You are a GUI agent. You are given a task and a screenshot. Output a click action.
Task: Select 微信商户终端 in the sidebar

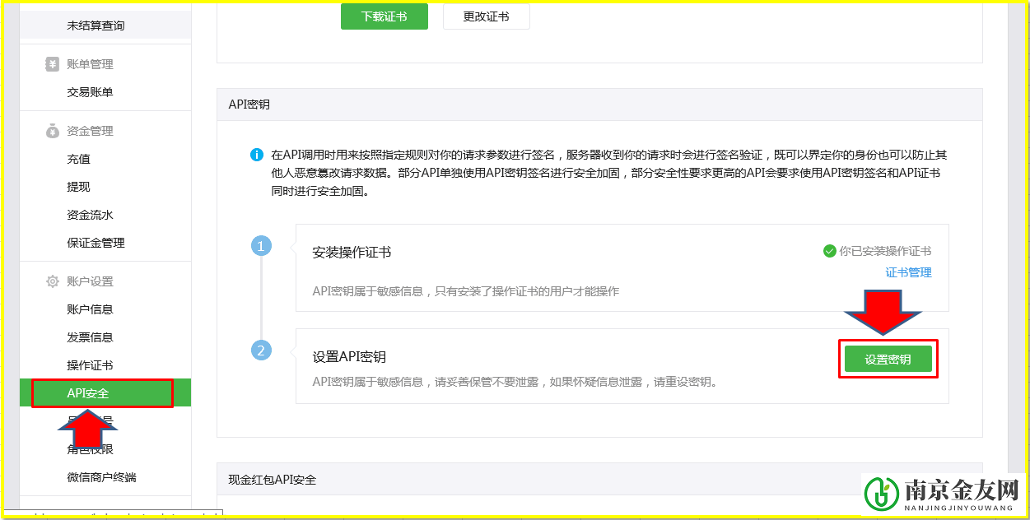[x=100, y=476]
